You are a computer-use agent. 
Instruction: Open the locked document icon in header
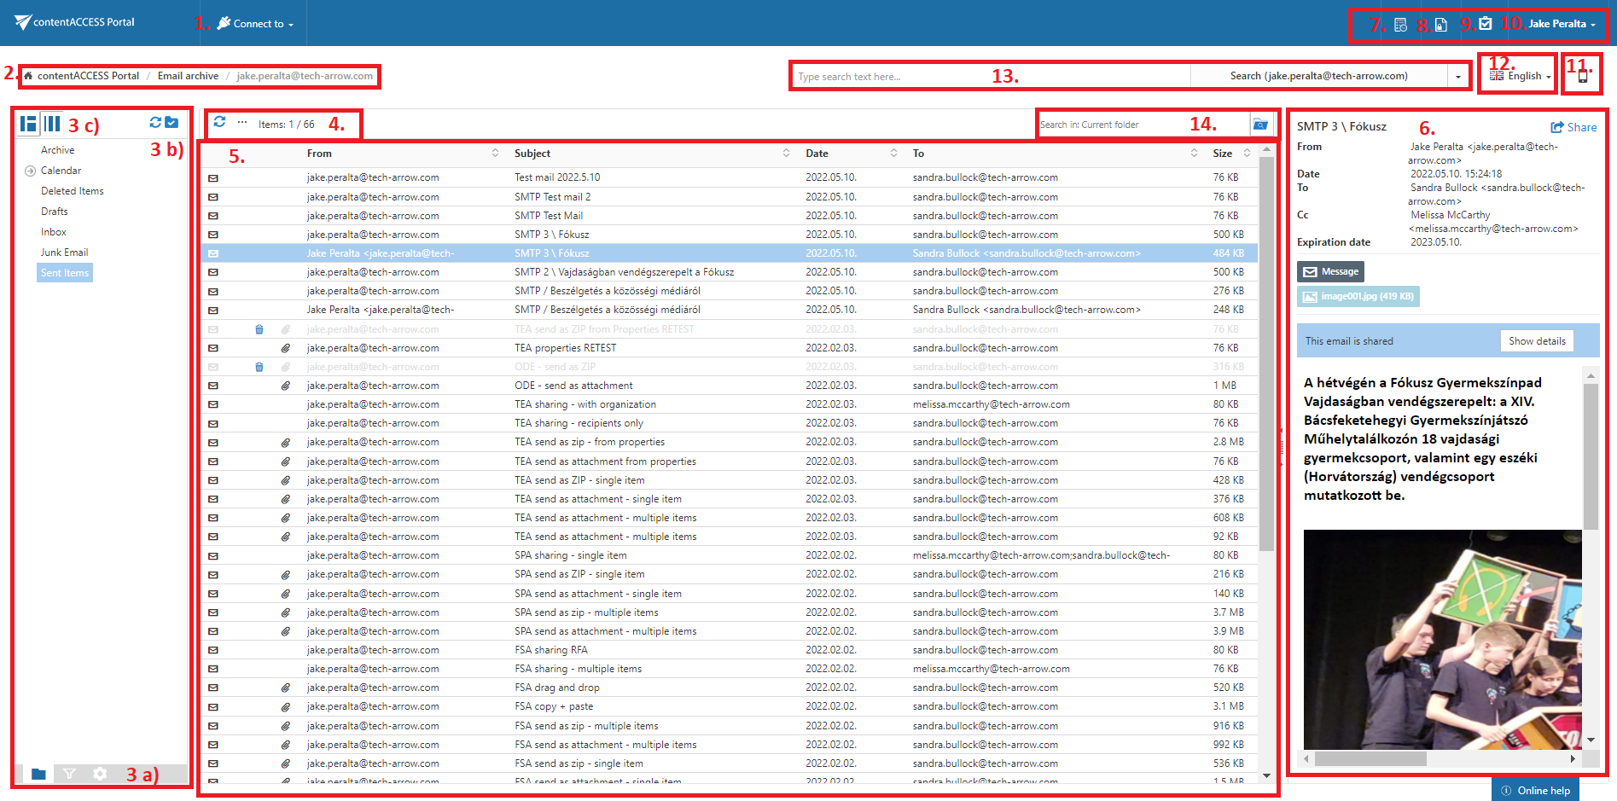[x=1440, y=25]
